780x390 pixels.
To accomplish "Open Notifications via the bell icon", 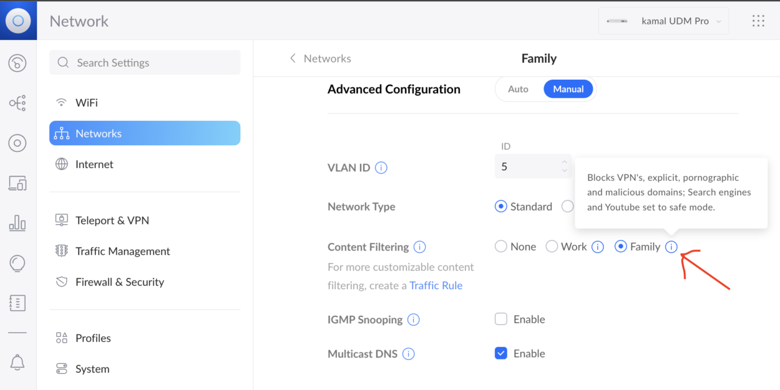I will [17, 362].
